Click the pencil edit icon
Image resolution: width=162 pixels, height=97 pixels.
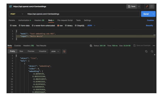tap(147, 7)
